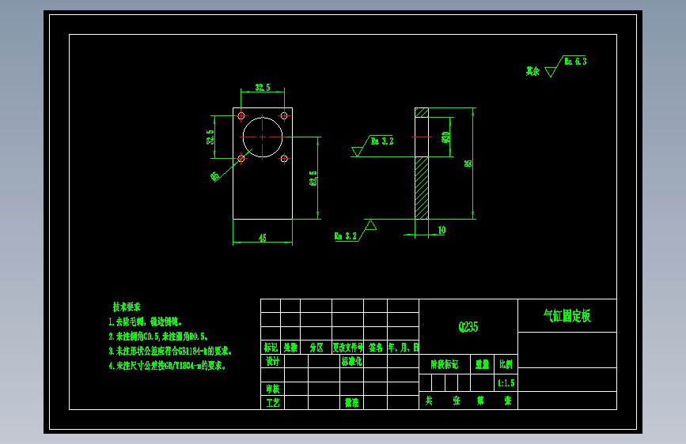Select the 审核 cell
This screenshot has height=444, width=686.
pyautogui.click(x=272, y=389)
